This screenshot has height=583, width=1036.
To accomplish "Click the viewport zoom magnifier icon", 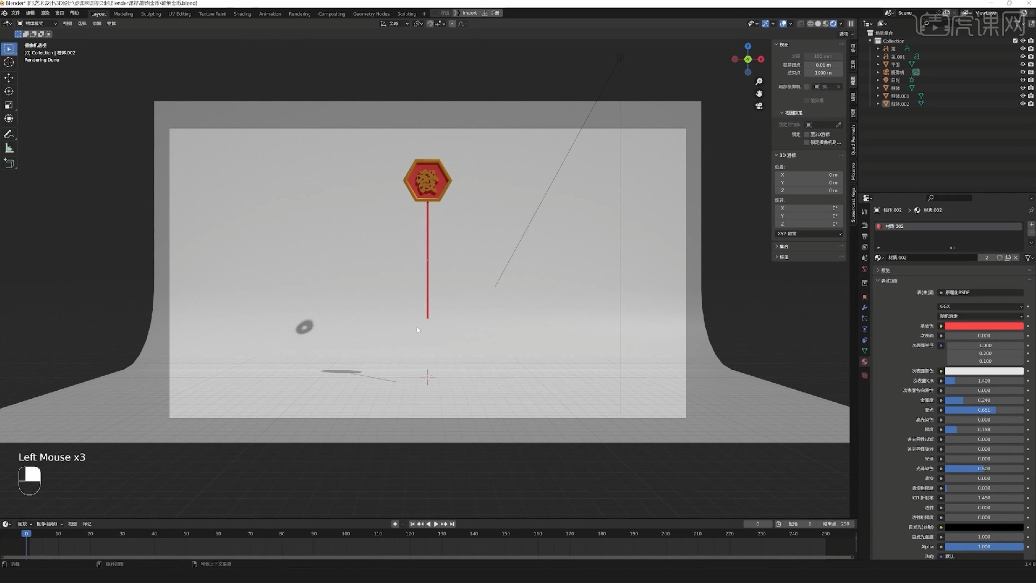I will (x=759, y=82).
